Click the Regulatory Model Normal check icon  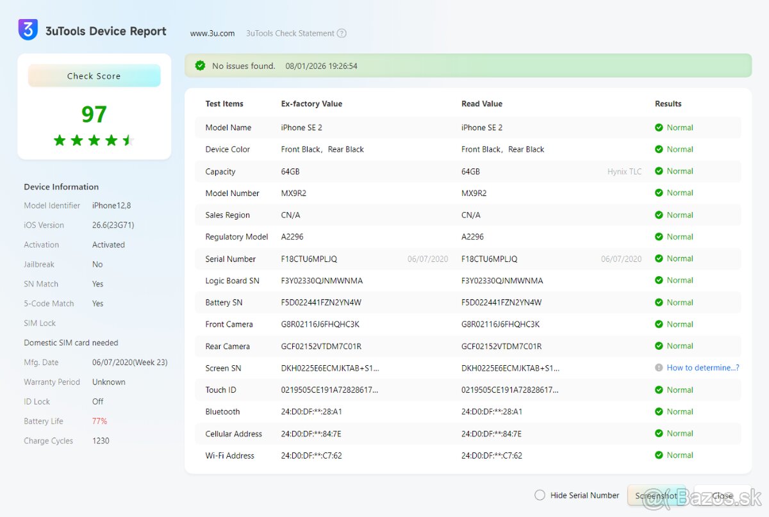click(x=659, y=237)
